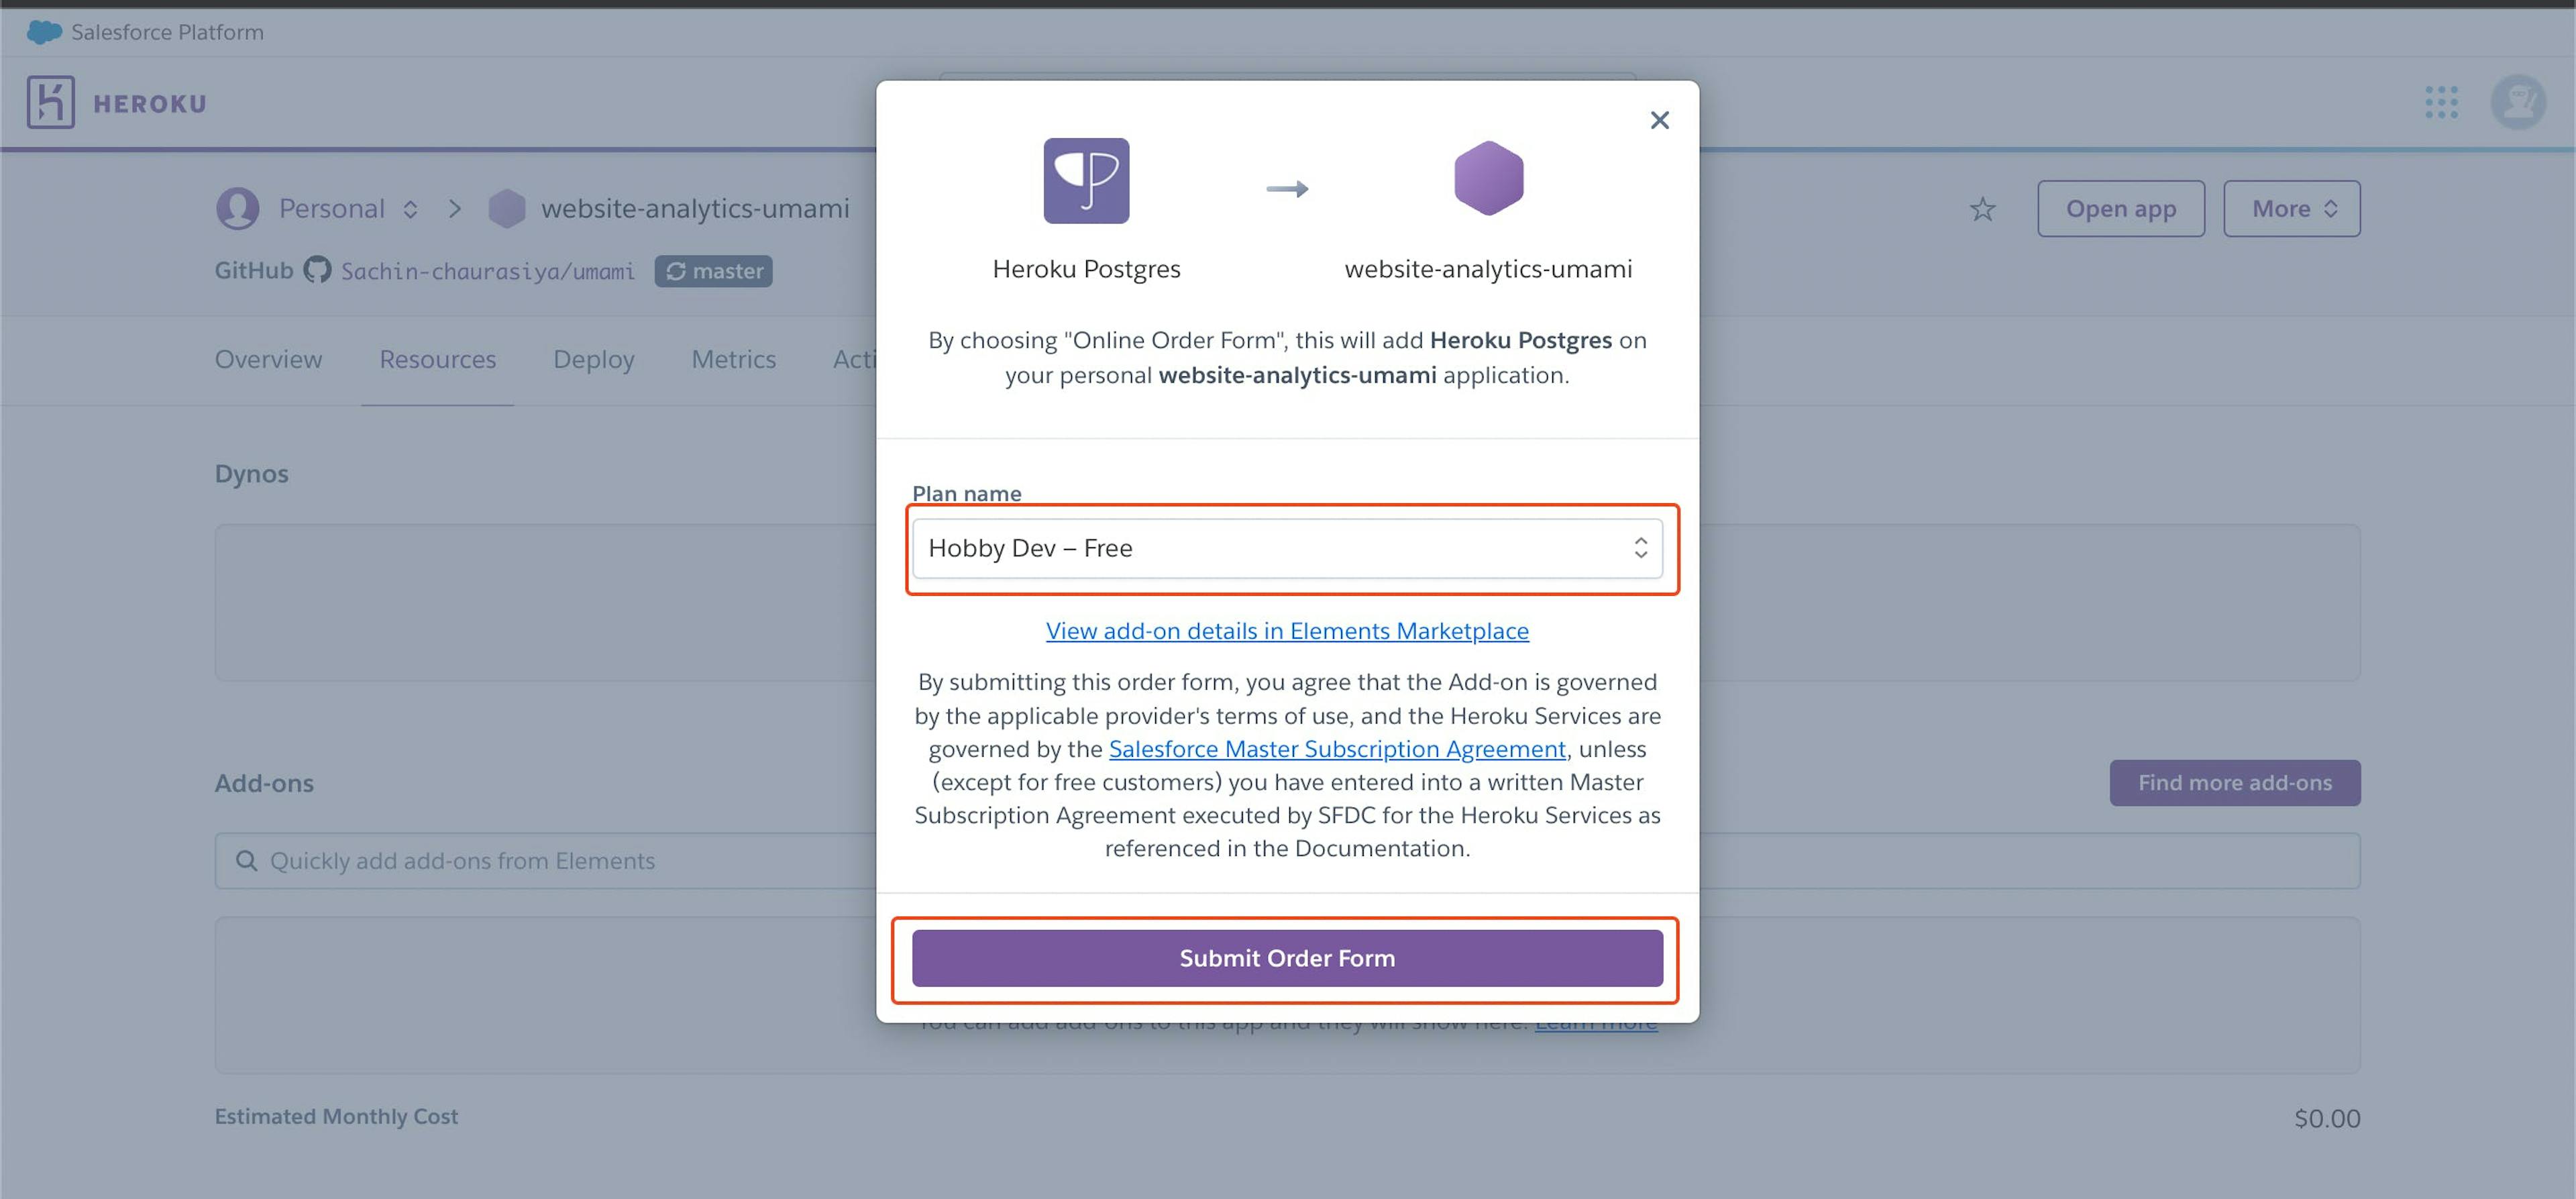Open the Plan name dropdown
2576x1199 pixels.
point(1287,548)
